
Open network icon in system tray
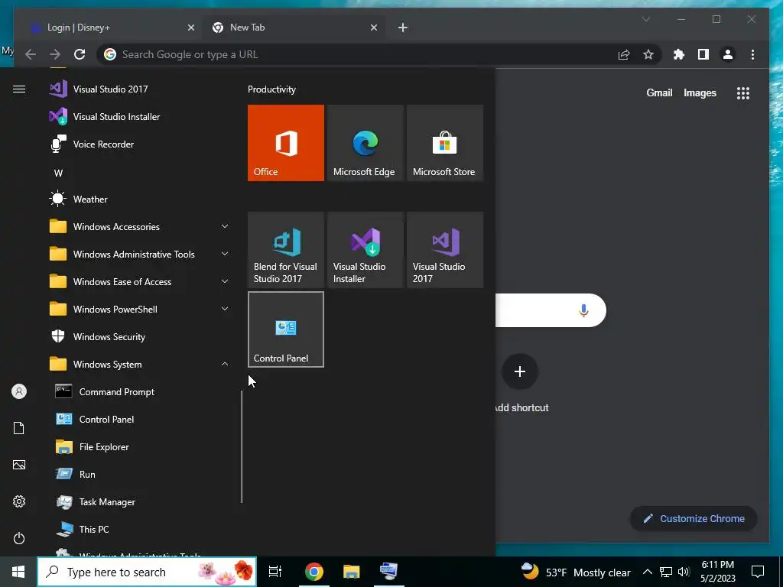[x=666, y=572]
